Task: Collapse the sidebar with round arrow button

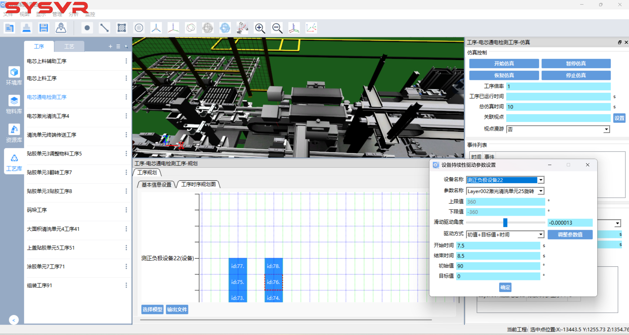Action: pyautogui.click(x=14, y=320)
